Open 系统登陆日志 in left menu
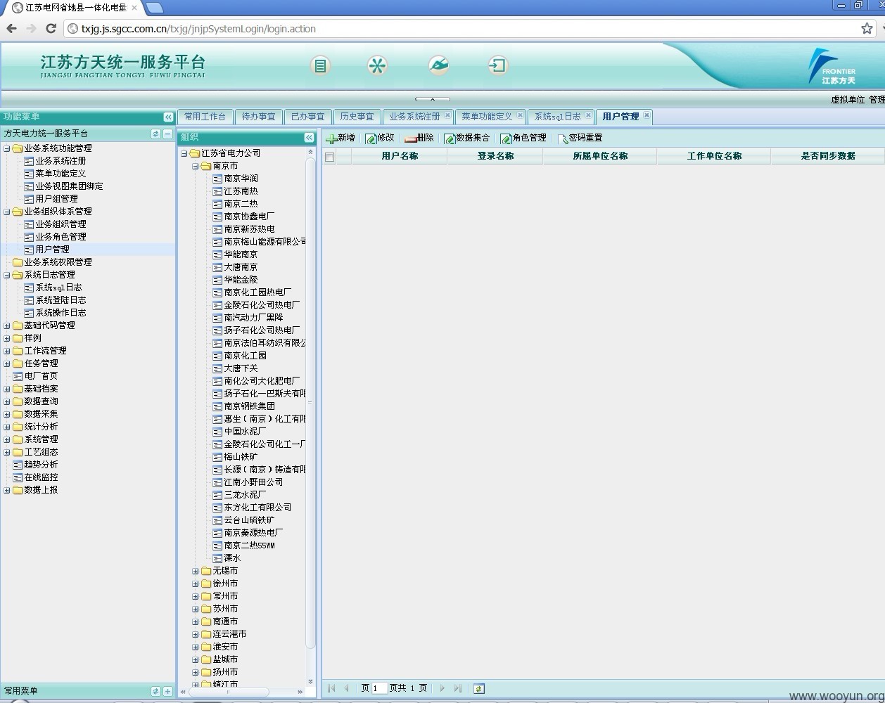Screen dimensions: 885x703 [x=61, y=300]
